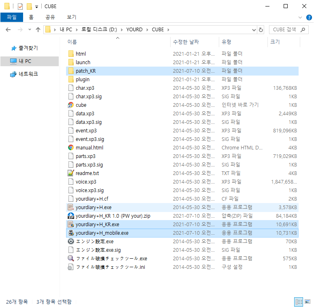The image size is (314, 307).
Task: Click the cube internet shortcut icon
Action: 70,105
